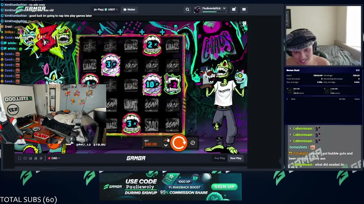Click the ItzLeland chat username

(301, 153)
